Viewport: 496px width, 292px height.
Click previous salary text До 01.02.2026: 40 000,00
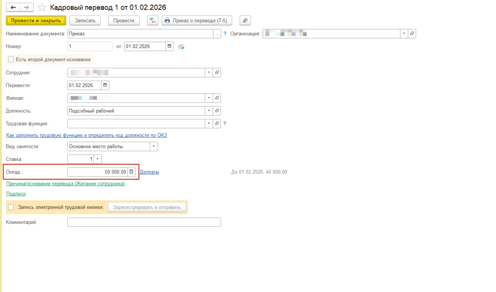click(x=259, y=172)
